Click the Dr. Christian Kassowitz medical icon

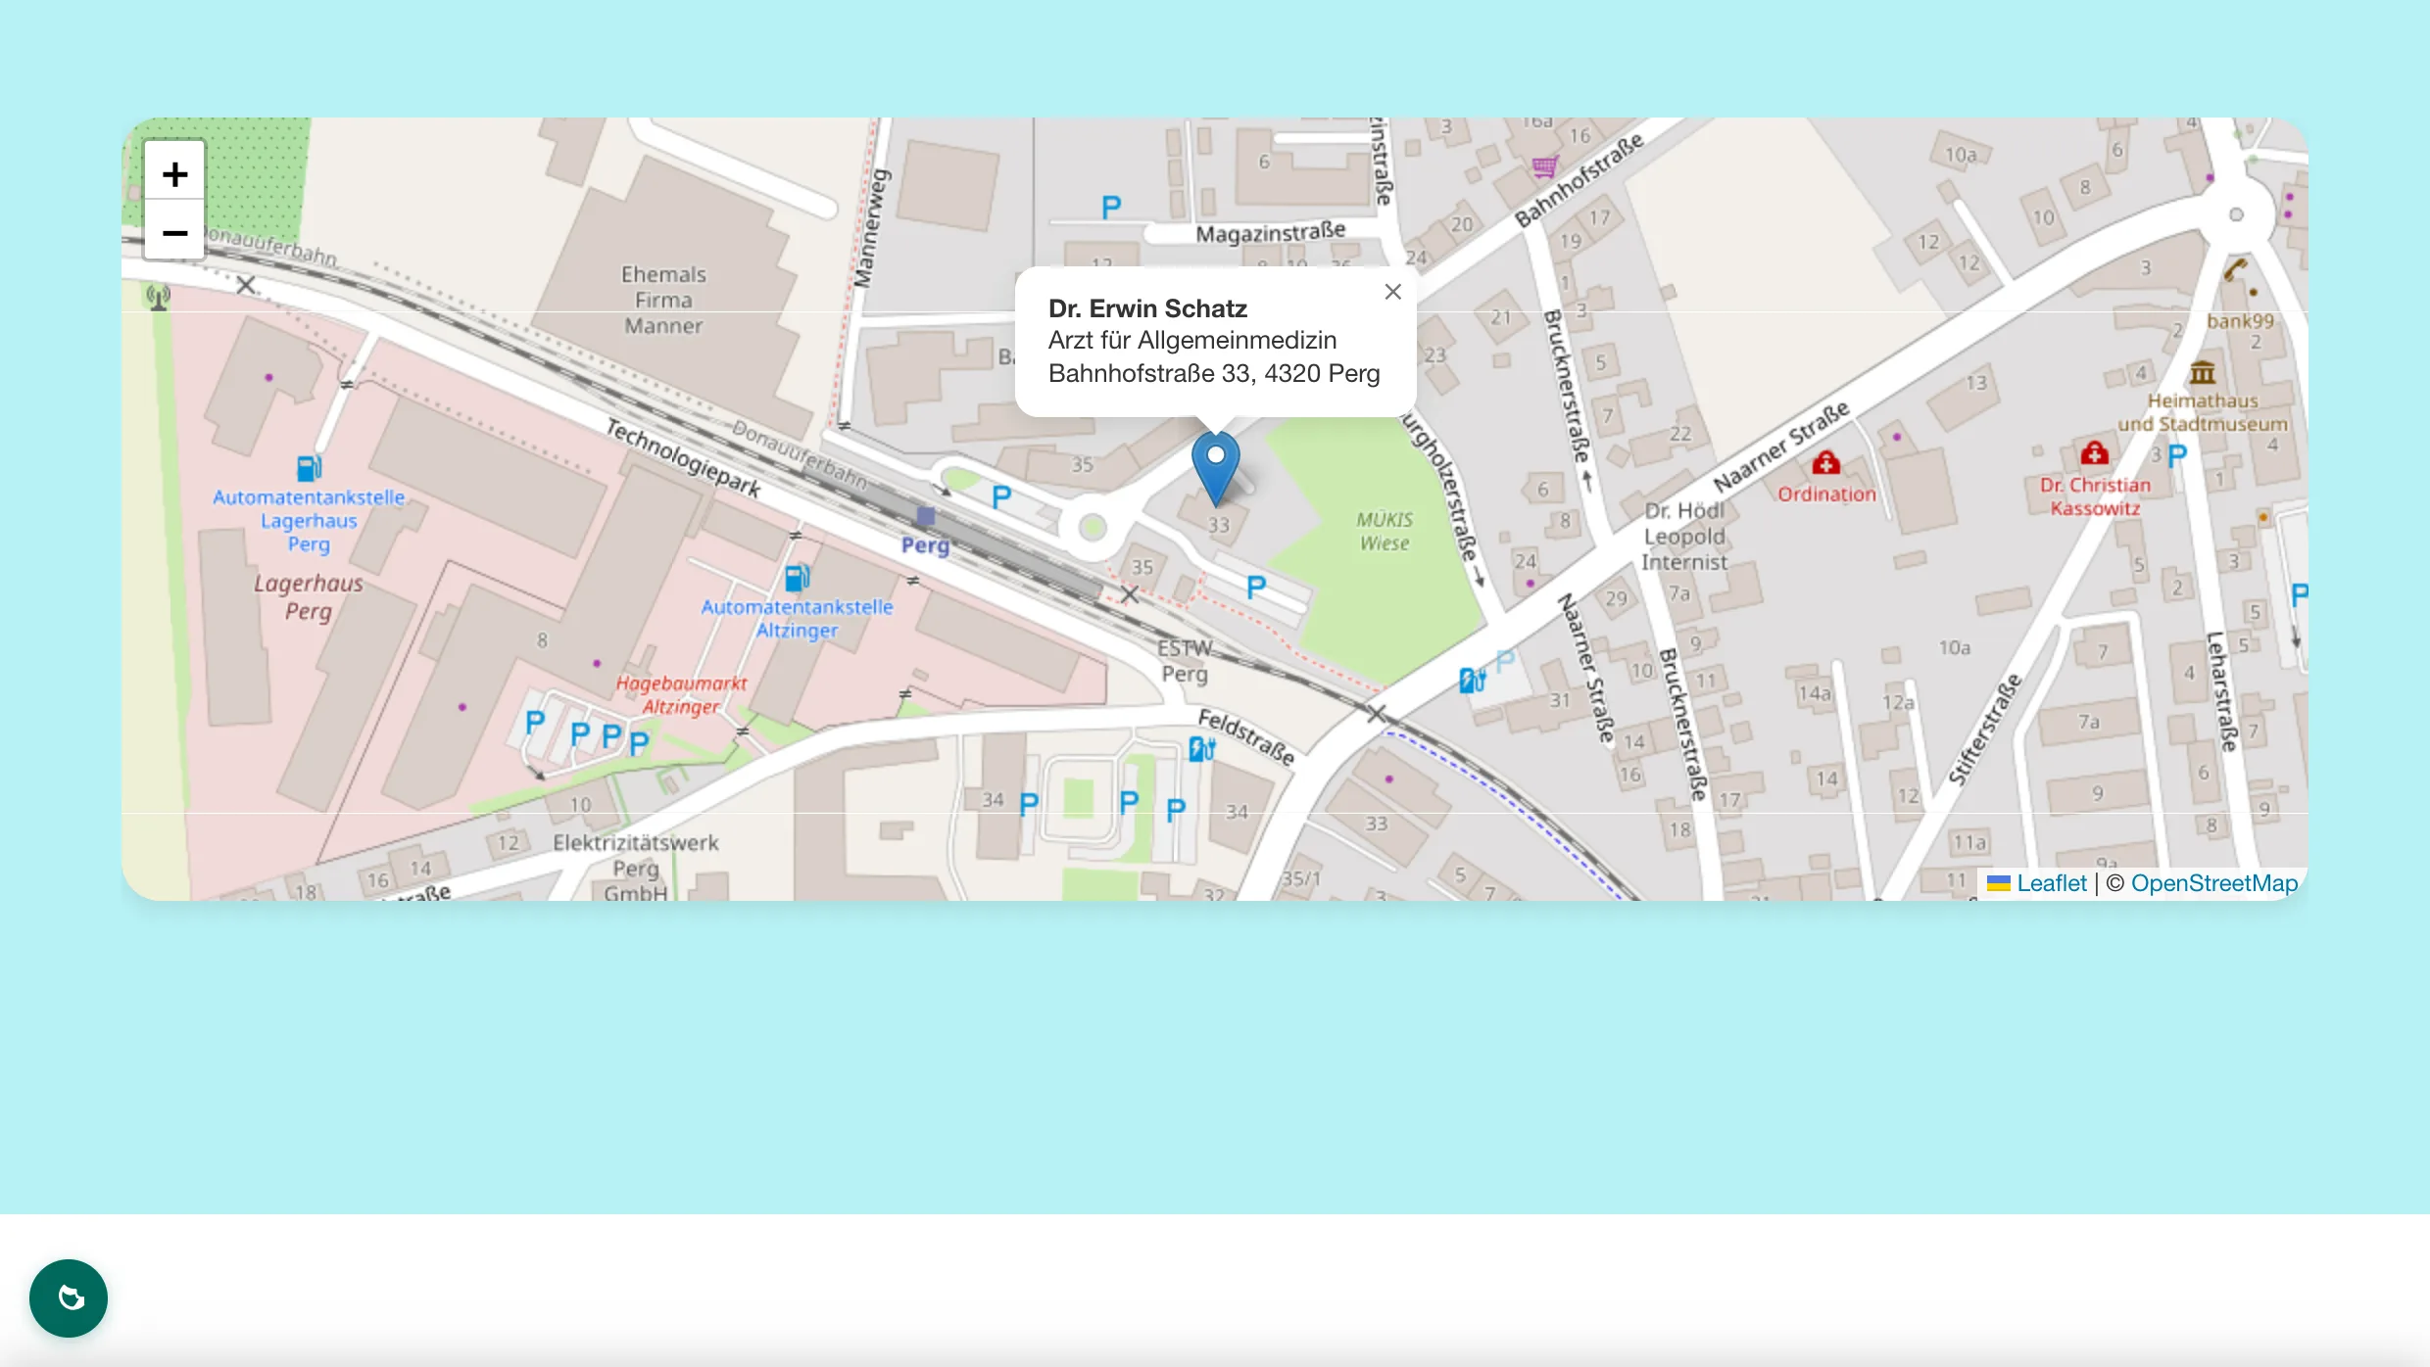pos(2094,452)
